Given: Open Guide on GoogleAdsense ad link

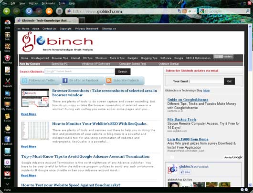Looking at the screenshot, I should (x=188, y=100).
